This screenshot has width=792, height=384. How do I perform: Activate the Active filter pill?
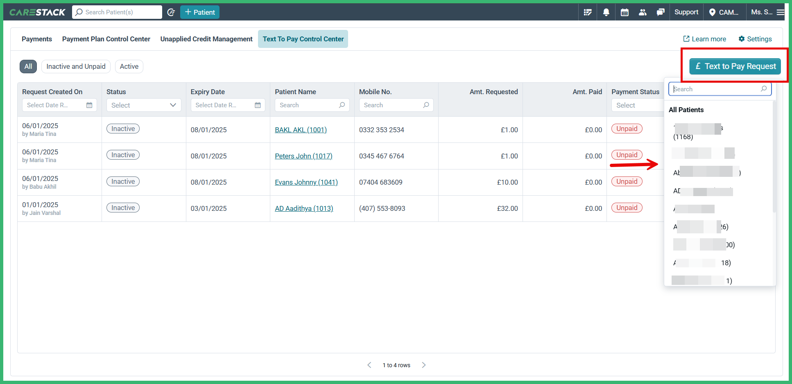click(x=129, y=66)
